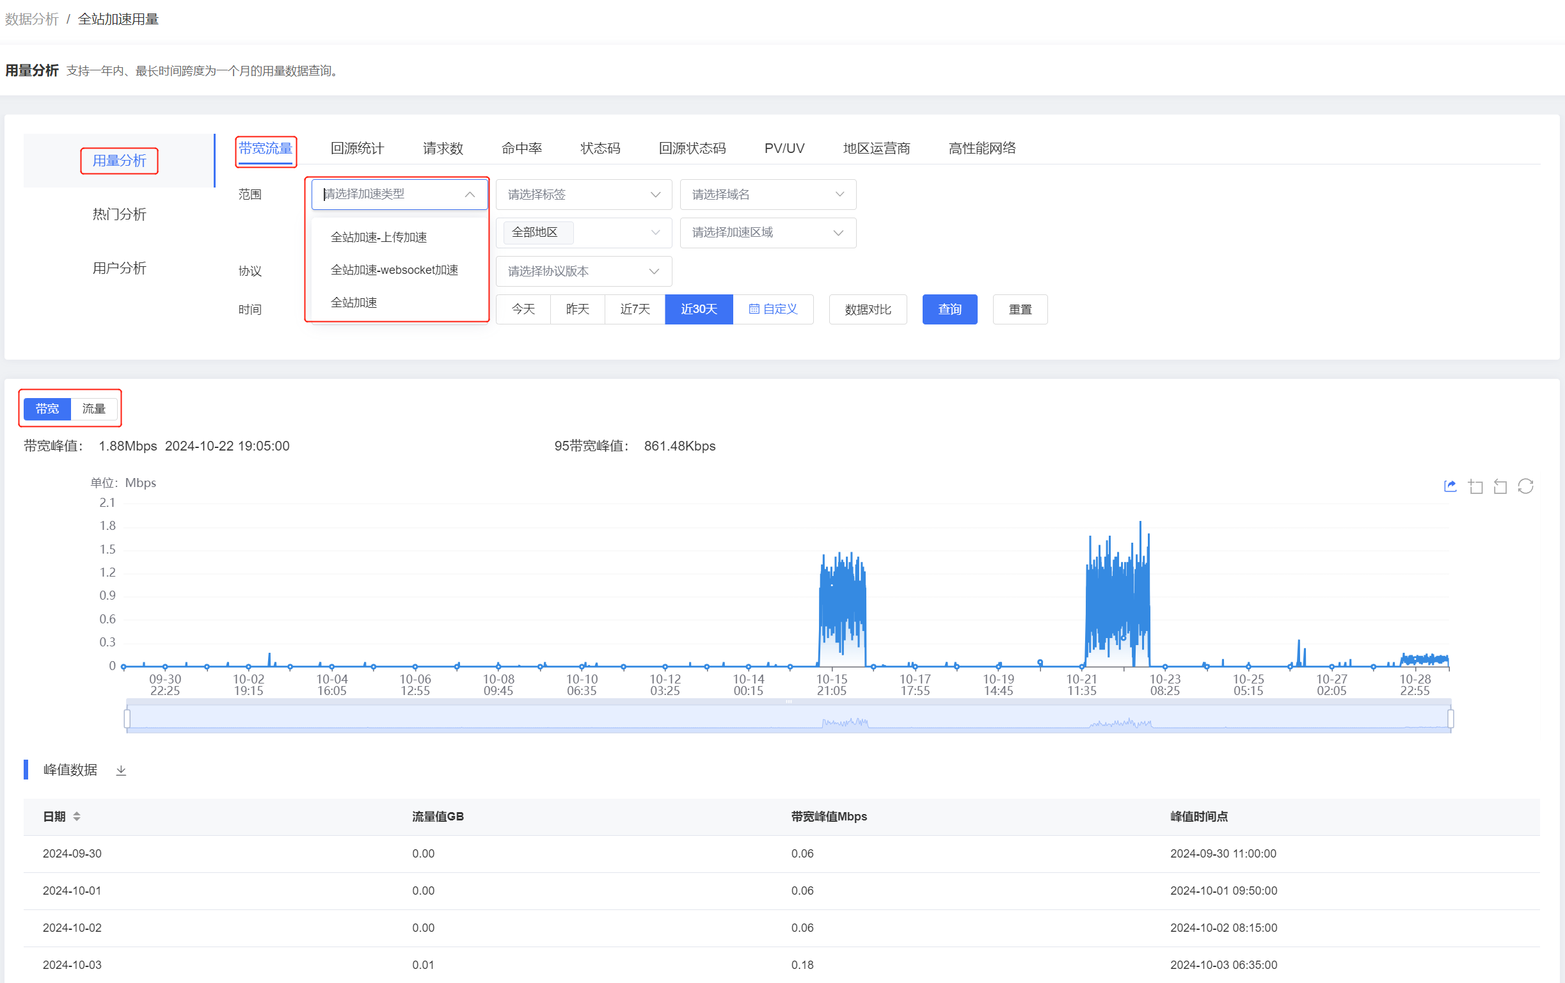Open the 回源状态码 tab

(x=692, y=149)
